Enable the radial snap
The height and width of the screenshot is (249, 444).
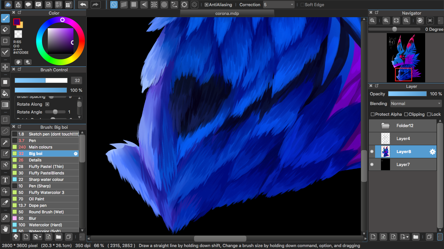tap(154, 5)
